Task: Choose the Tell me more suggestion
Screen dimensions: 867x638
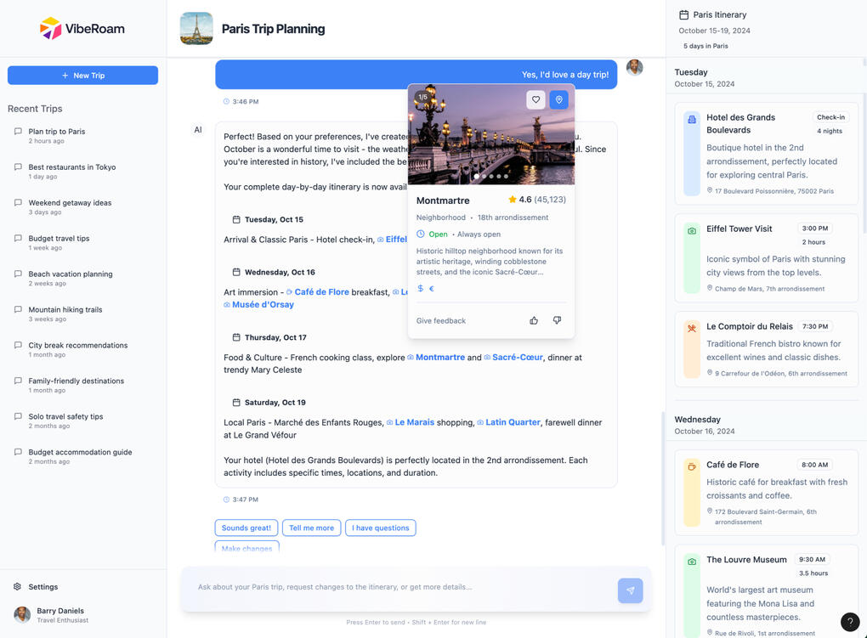Action: 311,528
